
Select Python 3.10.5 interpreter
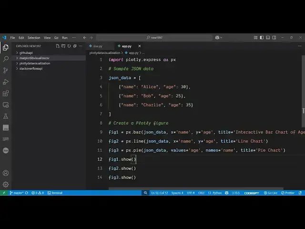coord(235,193)
